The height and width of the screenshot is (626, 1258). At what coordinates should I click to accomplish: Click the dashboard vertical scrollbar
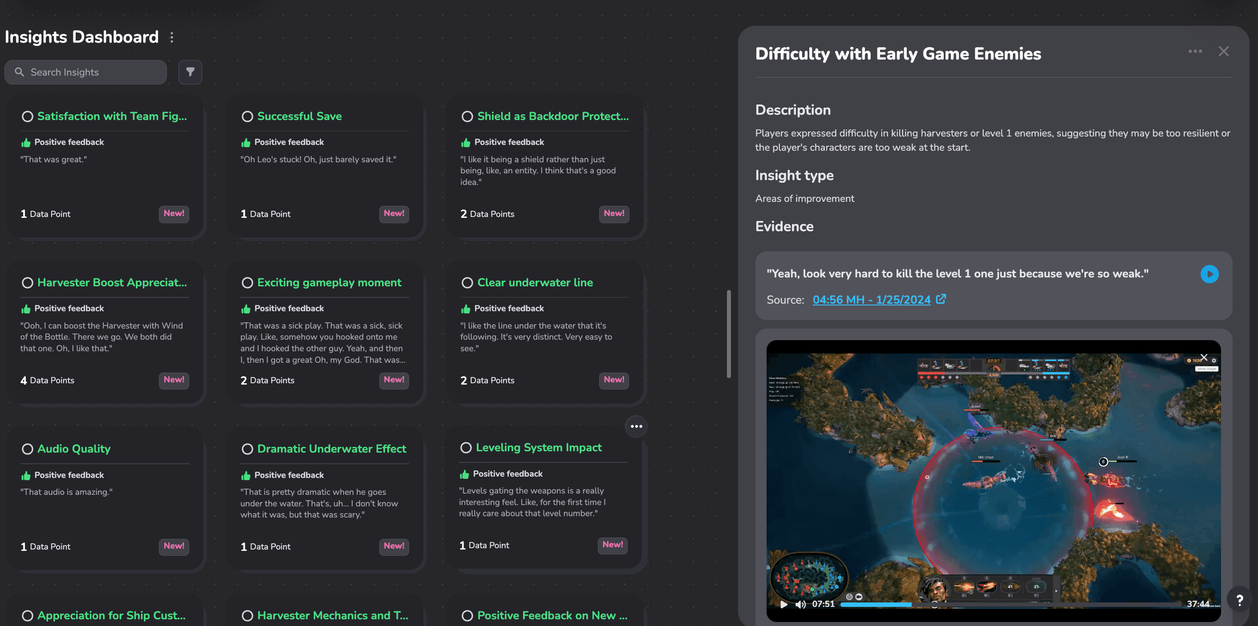click(x=729, y=334)
